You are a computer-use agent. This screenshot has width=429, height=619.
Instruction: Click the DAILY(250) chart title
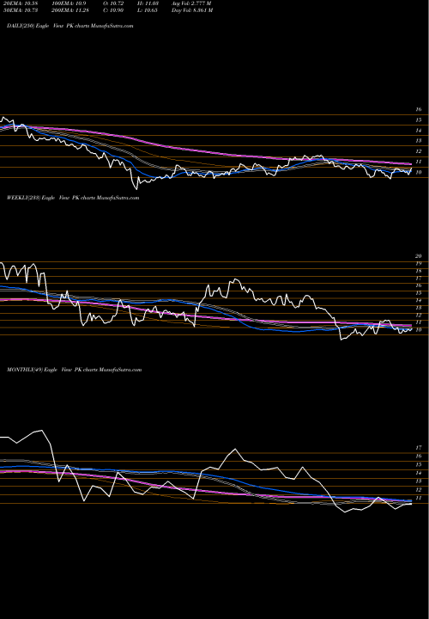(x=70, y=26)
